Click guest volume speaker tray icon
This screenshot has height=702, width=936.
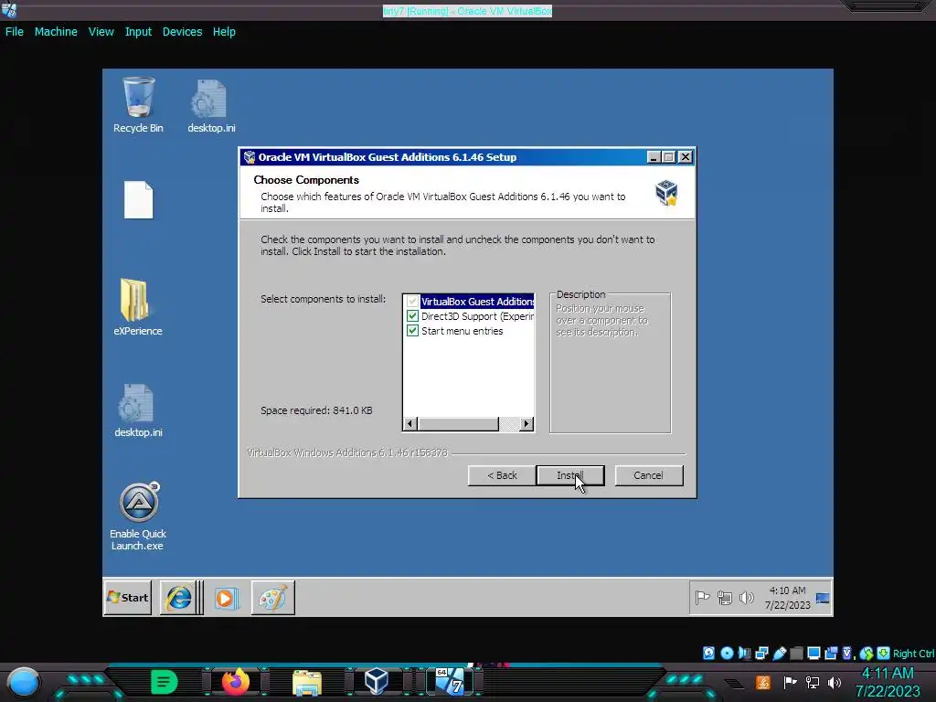coord(746,597)
